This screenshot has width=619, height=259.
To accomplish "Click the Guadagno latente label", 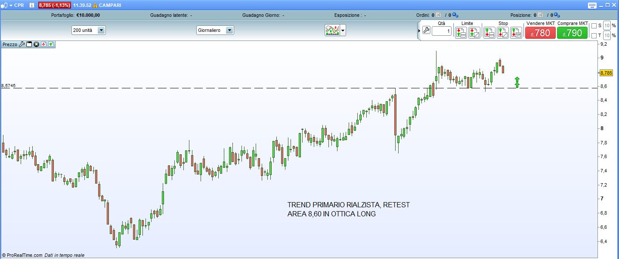I will pyautogui.click(x=169, y=15).
